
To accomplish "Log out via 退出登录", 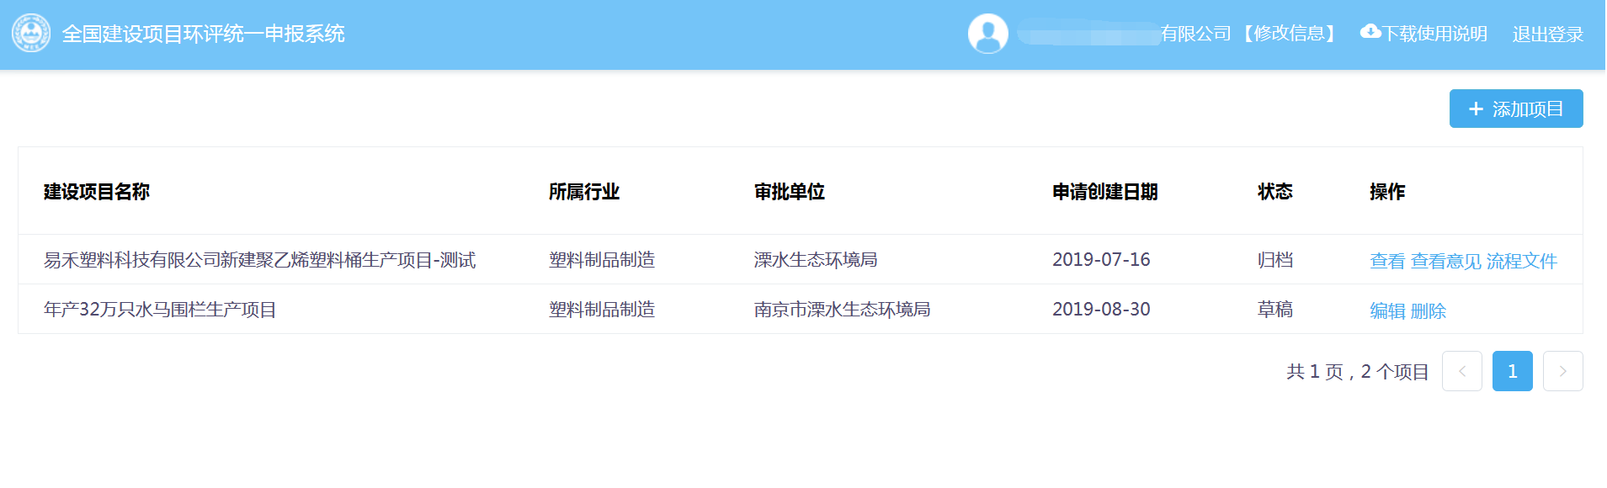I will [x=1547, y=34].
